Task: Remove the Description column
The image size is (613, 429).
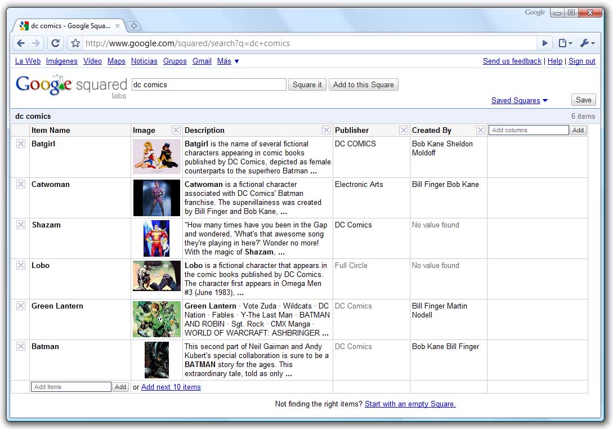Action: (326, 130)
